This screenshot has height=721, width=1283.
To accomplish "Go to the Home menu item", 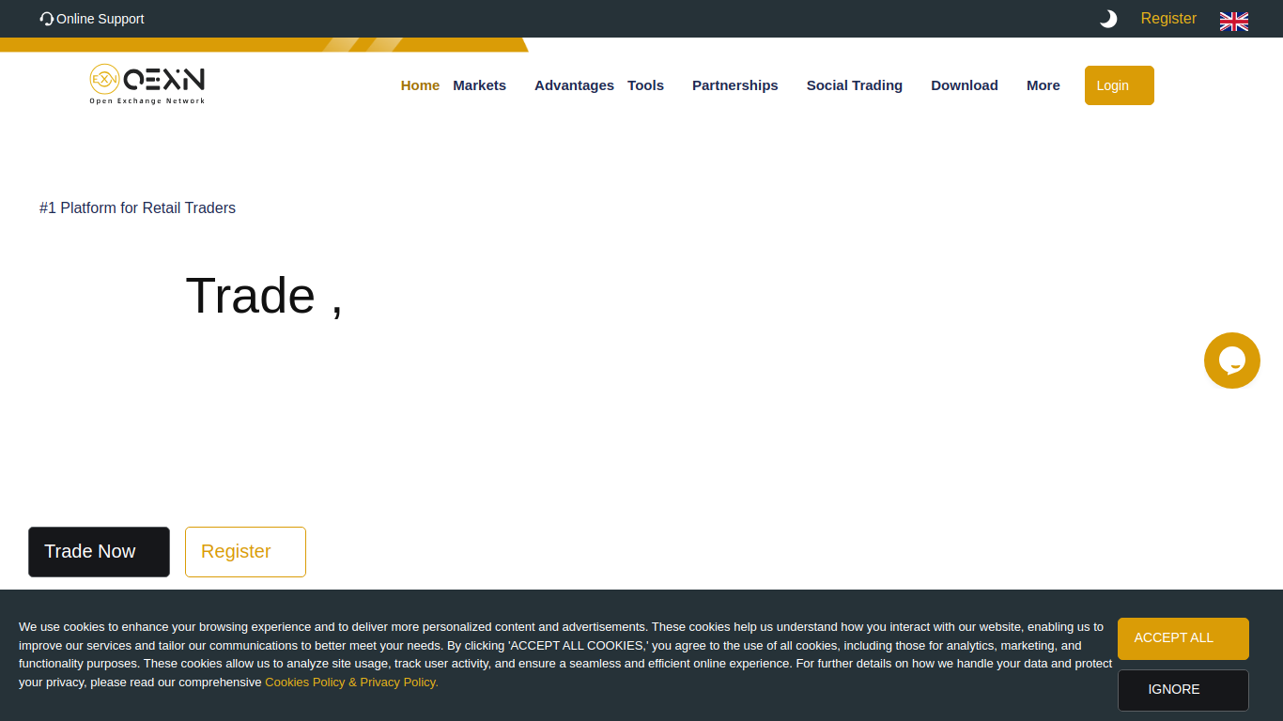I will pos(420,85).
